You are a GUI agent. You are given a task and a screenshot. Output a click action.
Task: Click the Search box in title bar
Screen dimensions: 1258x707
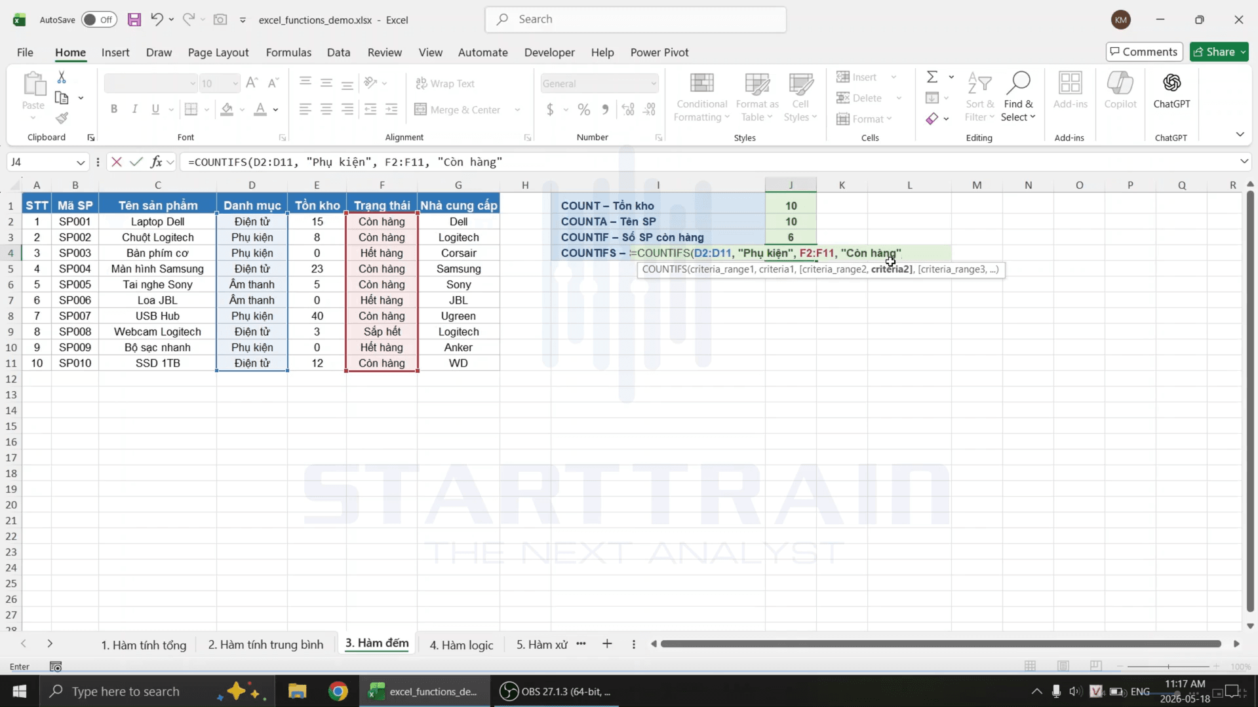point(635,20)
